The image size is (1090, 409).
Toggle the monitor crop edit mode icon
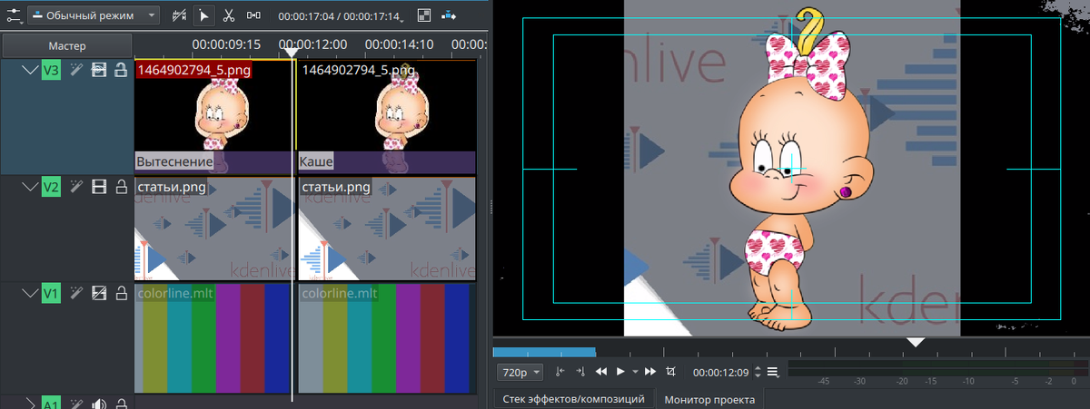pos(671,372)
